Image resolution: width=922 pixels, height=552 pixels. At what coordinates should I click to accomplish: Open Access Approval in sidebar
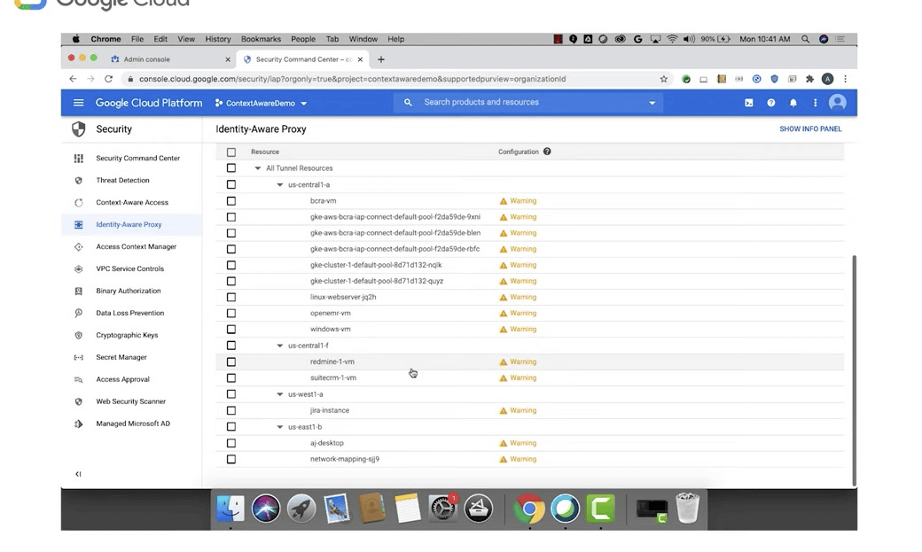(x=122, y=380)
